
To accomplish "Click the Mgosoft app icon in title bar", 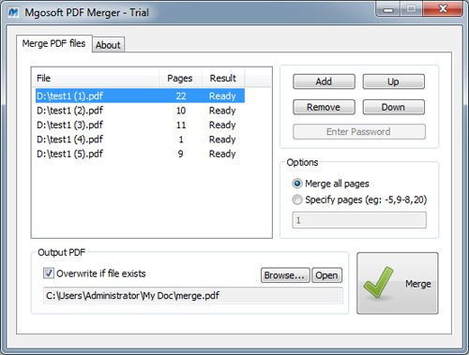I will [x=13, y=13].
